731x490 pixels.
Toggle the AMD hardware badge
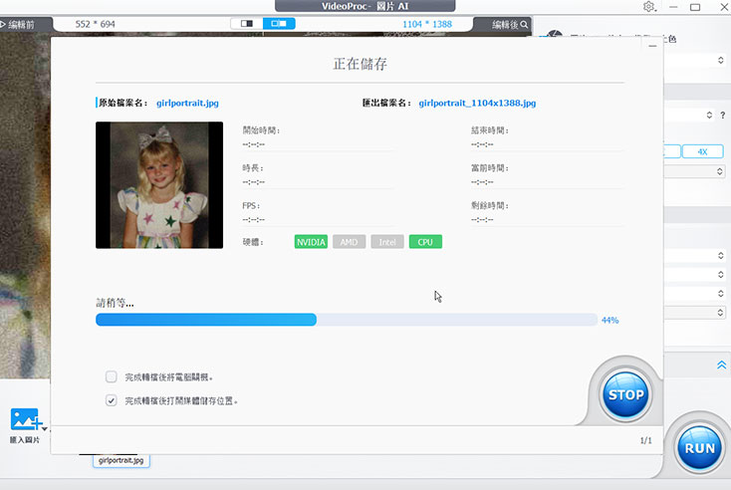[349, 242]
